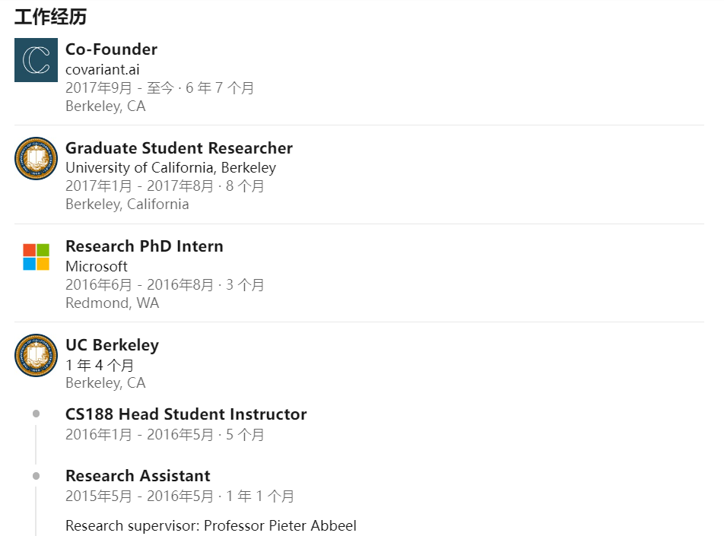The height and width of the screenshot is (536, 724).
Task: Open the Microsoft company name link
Action: (96, 266)
